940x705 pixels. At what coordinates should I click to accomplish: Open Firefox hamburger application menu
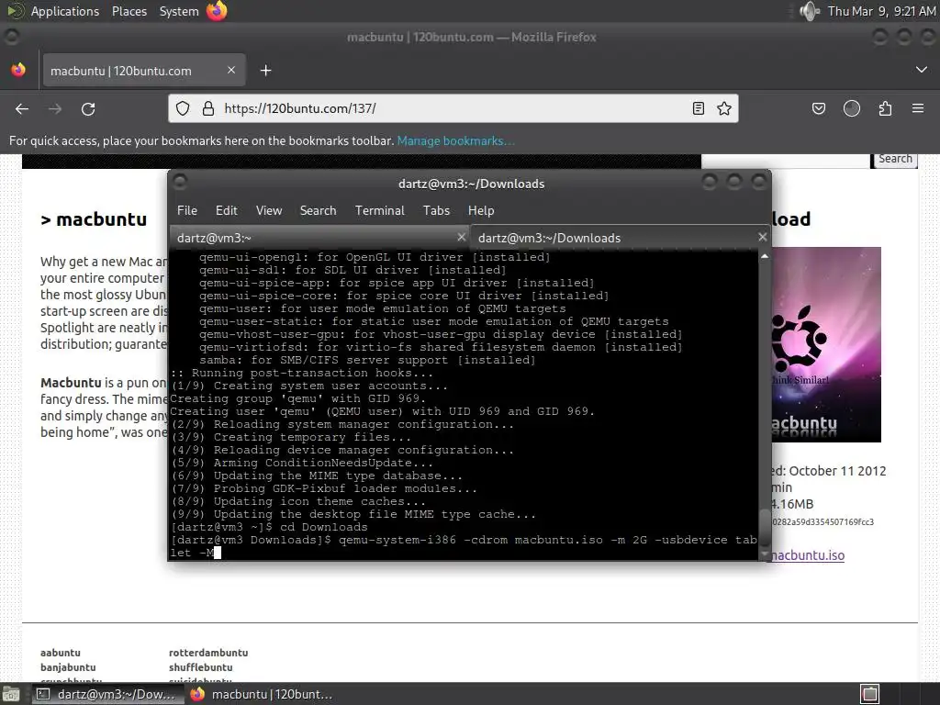tap(918, 108)
